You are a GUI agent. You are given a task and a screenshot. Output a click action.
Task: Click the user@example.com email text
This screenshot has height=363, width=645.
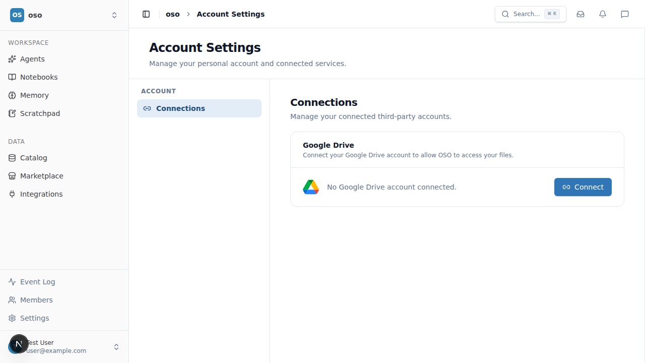(x=56, y=351)
